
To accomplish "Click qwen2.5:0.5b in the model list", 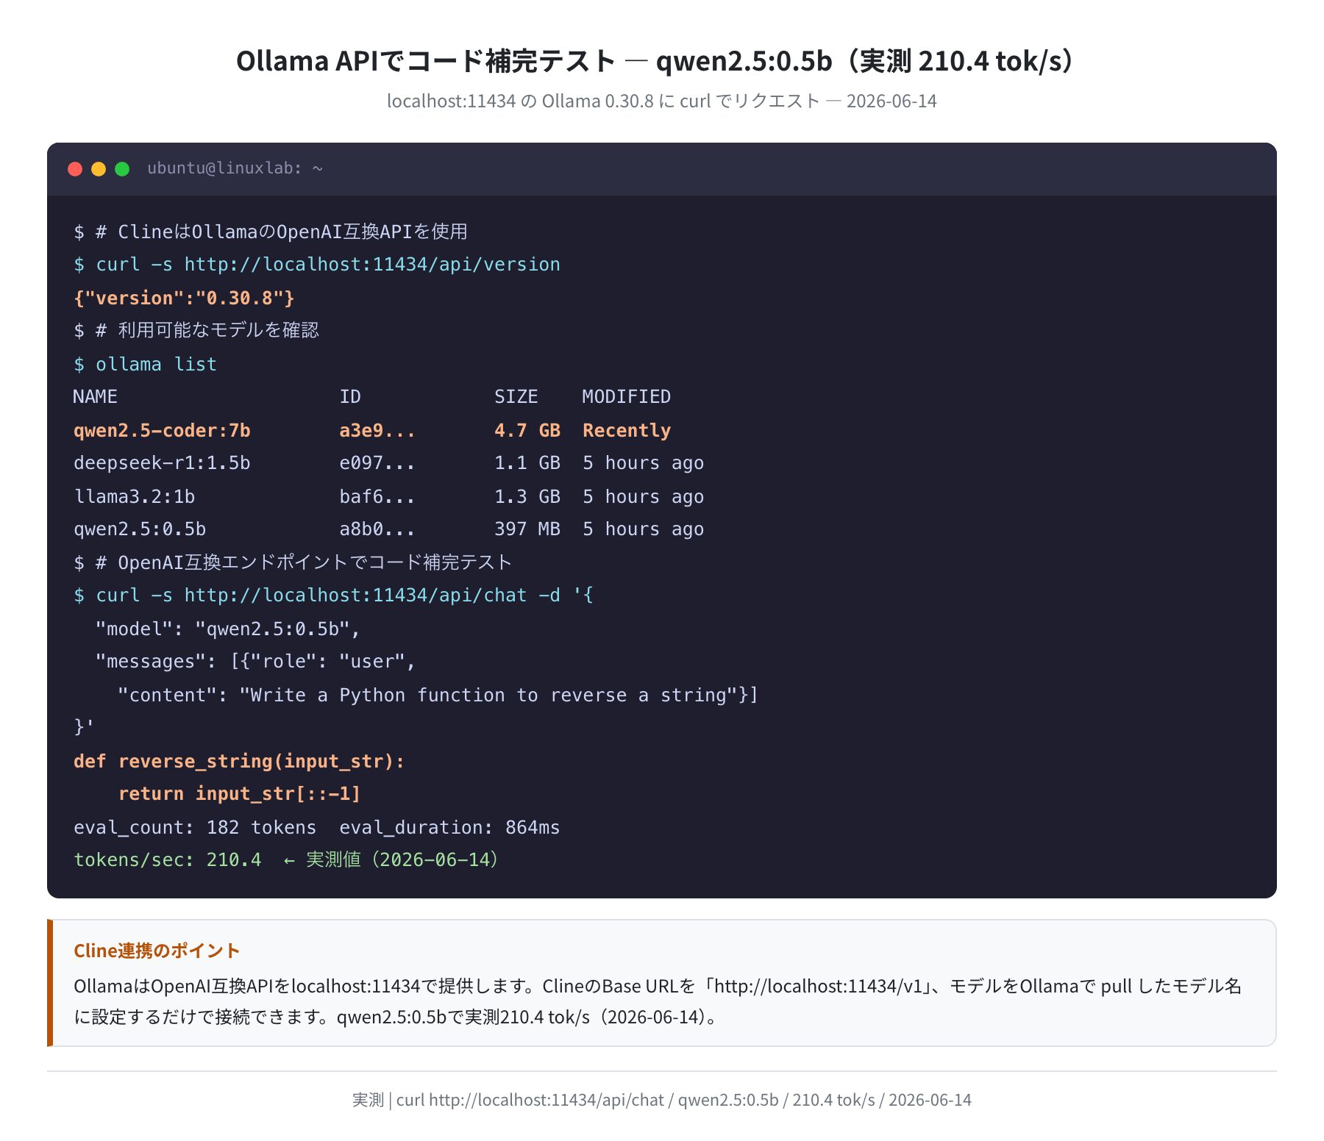I will point(140,529).
